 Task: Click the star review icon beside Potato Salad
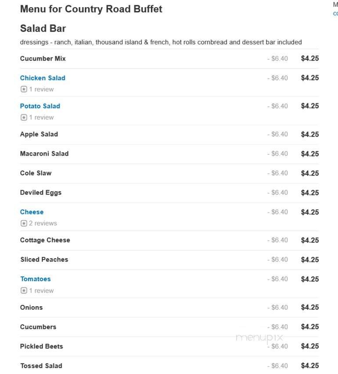coord(23,117)
